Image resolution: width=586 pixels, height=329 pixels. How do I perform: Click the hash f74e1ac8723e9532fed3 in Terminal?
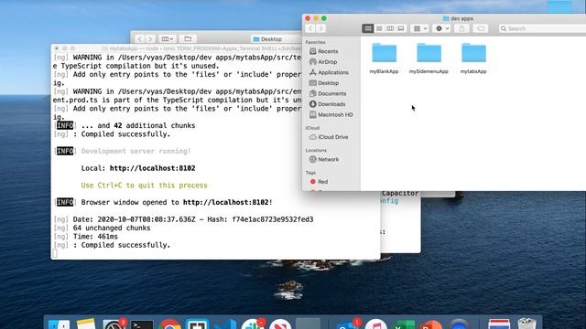273,219
